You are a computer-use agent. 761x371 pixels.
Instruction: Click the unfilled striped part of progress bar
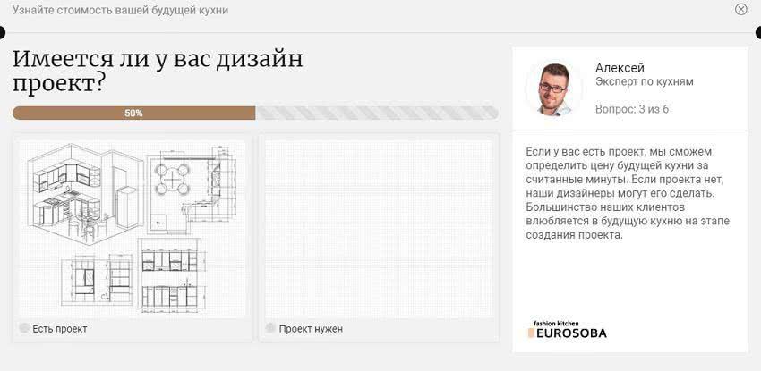point(376,114)
